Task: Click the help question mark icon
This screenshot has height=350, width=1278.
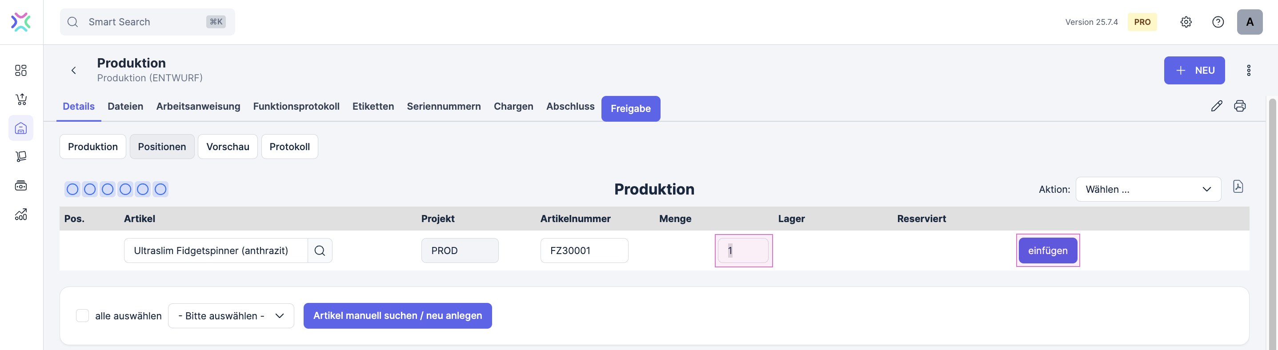Action: point(1218,22)
